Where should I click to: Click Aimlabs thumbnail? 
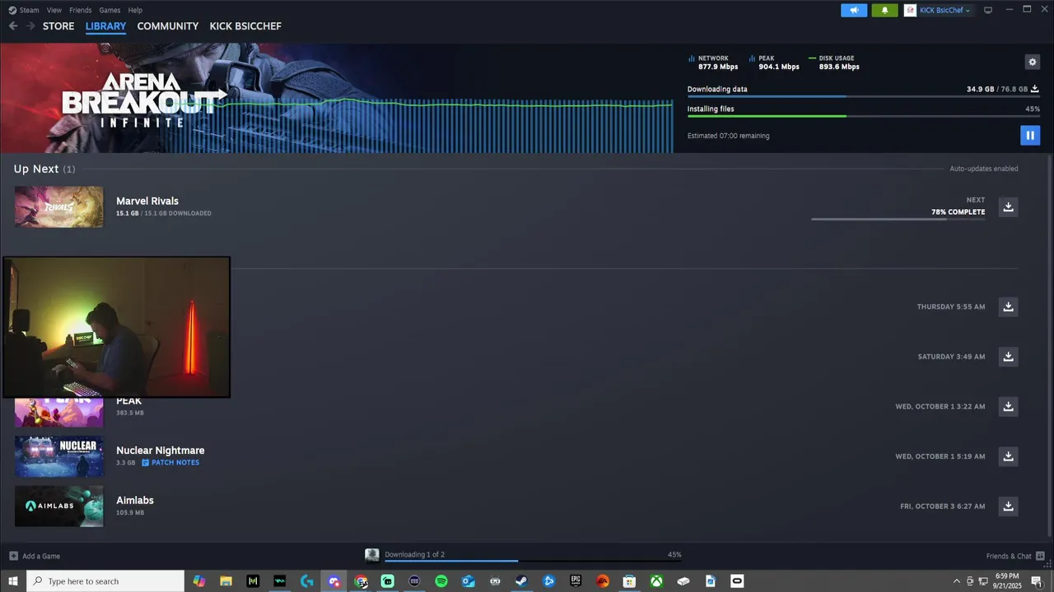point(59,506)
